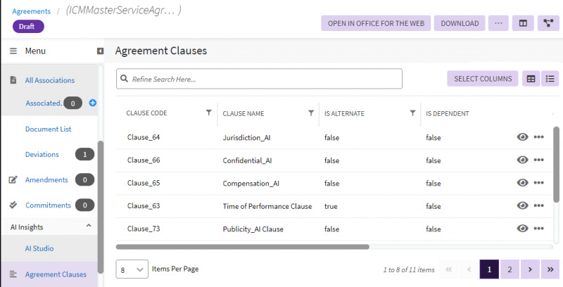Switch to the list view icon
The height and width of the screenshot is (287, 563).
[x=550, y=79]
